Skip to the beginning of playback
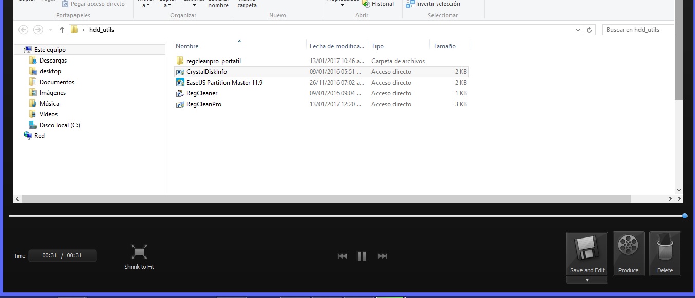The image size is (695, 298). click(342, 256)
